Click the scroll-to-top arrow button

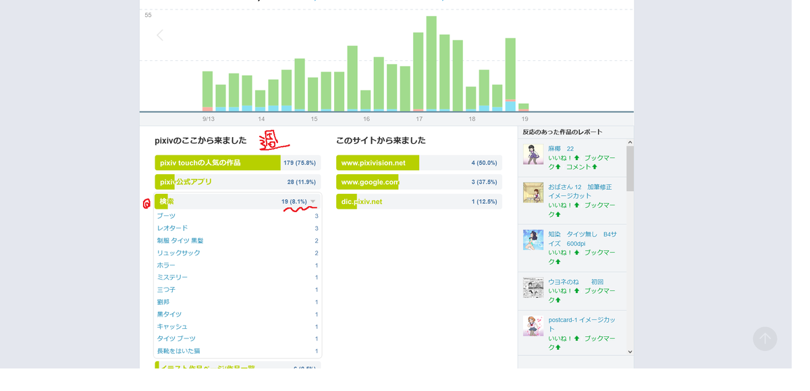(765, 339)
